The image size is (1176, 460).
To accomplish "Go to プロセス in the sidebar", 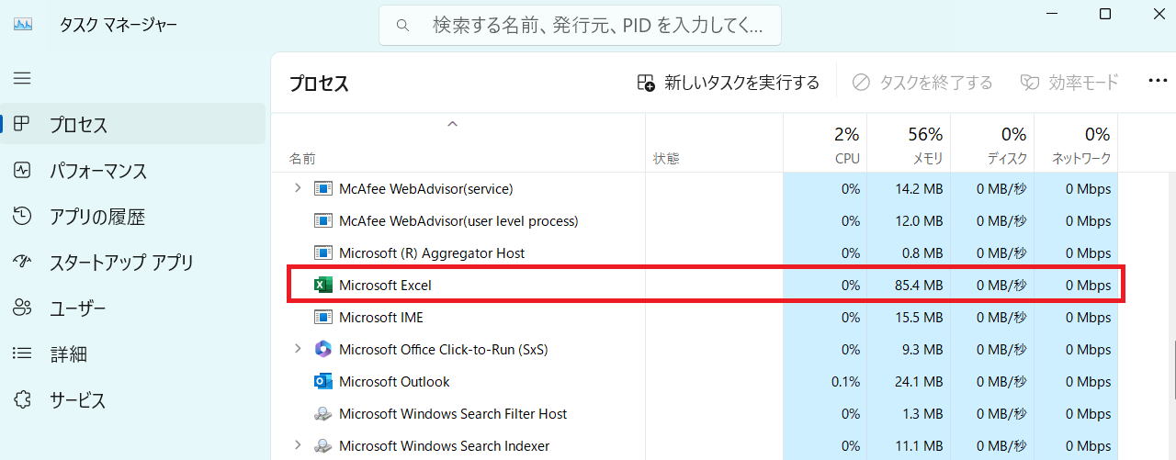I will [x=133, y=125].
